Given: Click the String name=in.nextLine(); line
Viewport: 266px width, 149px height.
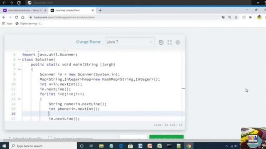Looking at the screenshot, I should 78,104.
